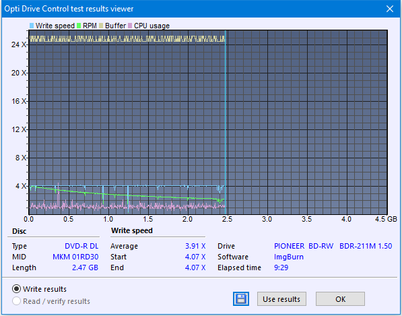
Task: Click the 12 X label on the vertical axis
Action: [x=18, y=129]
